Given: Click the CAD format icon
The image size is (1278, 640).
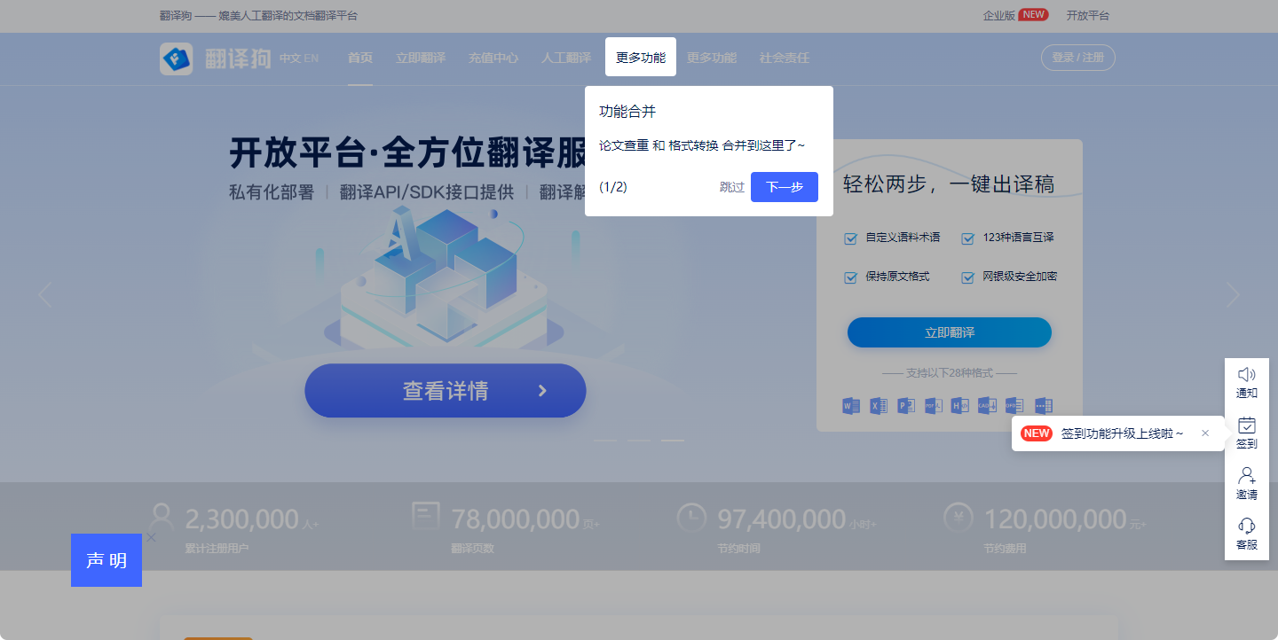Looking at the screenshot, I should [987, 406].
